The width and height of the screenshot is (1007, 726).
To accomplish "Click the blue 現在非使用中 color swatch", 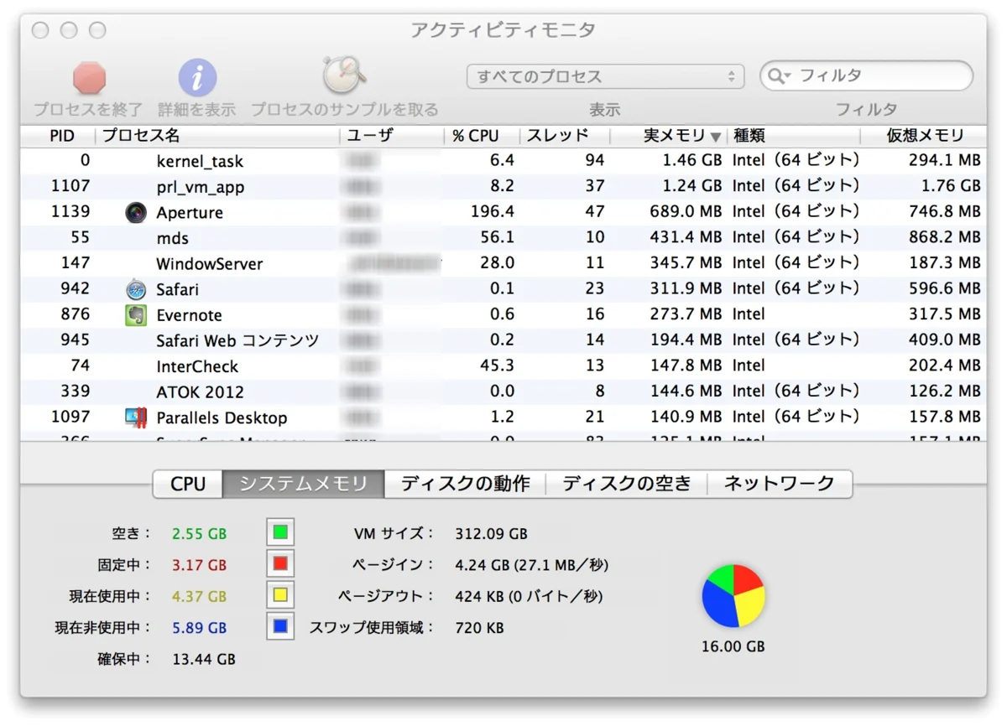I will pyautogui.click(x=280, y=626).
